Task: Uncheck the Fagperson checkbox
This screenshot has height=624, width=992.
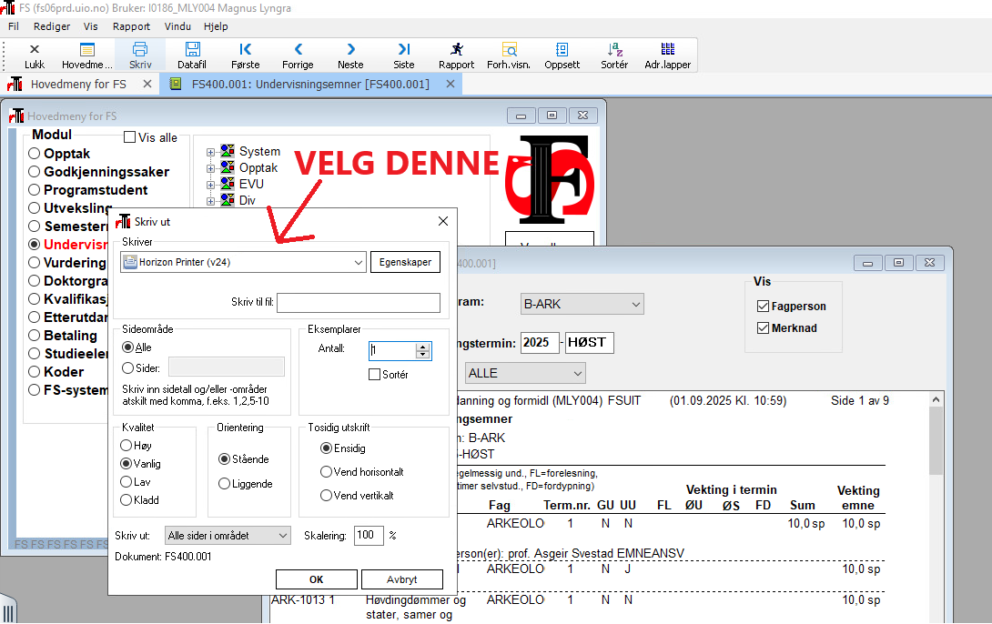Action: 764,307
